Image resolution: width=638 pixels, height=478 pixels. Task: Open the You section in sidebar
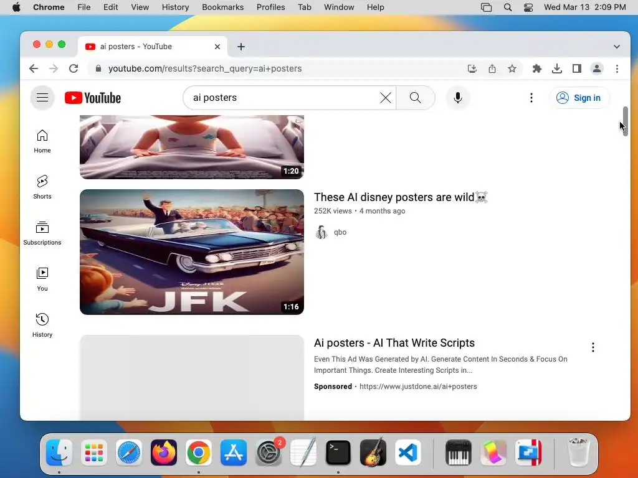[42, 279]
